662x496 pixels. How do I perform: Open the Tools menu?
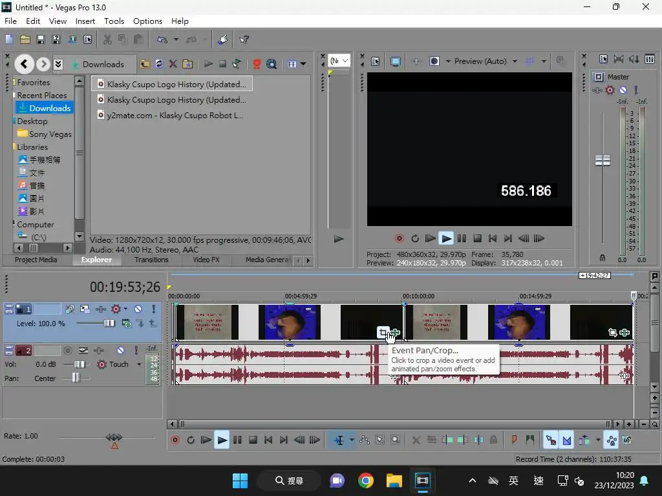tap(114, 21)
